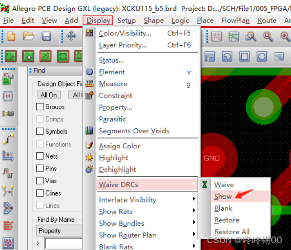Enable the Groups checkbox
Image resolution: width=291 pixels, height=250 pixels.
(x=40, y=107)
